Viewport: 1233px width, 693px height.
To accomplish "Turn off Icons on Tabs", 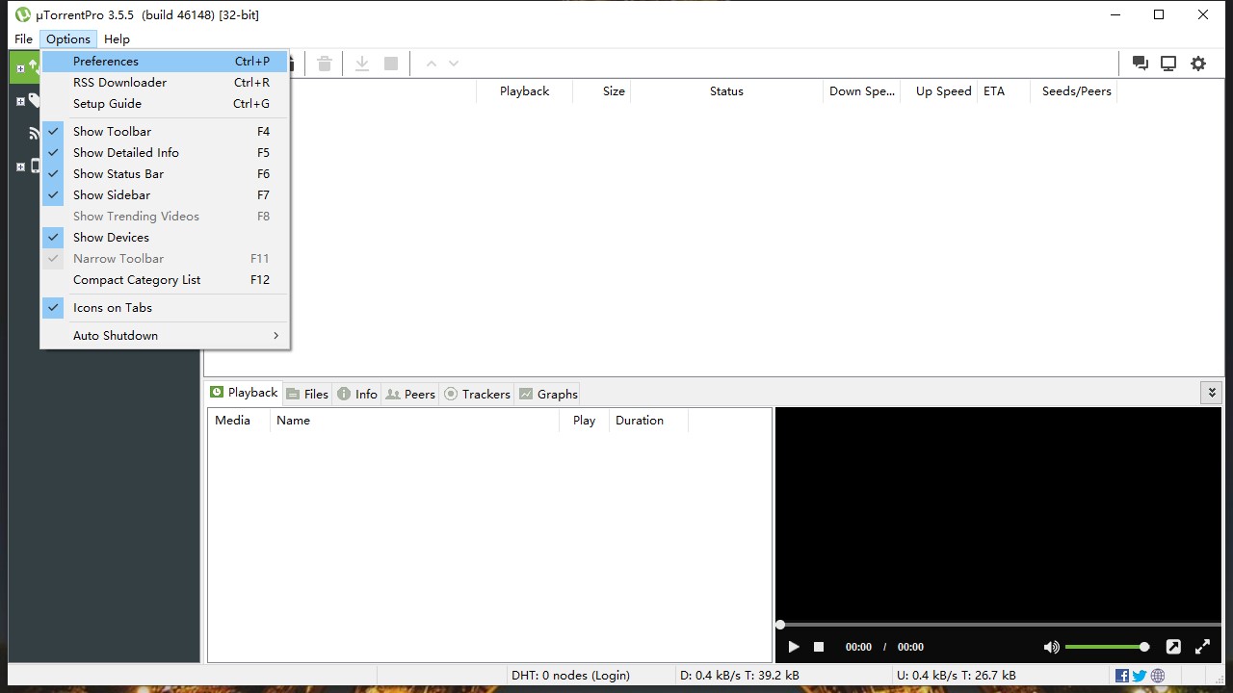I will tap(165, 307).
